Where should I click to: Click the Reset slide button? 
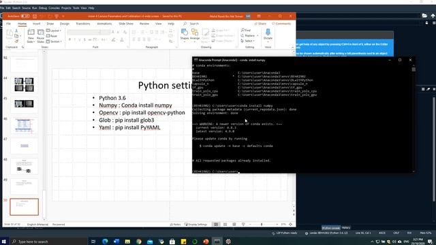click(52, 36)
